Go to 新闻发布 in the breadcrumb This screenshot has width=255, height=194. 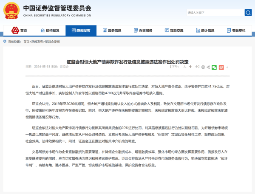pos(37,42)
